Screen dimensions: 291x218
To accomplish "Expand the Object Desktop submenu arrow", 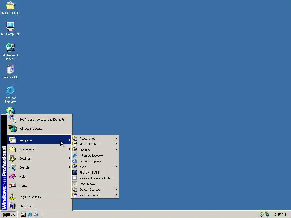I will click(116, 189).
